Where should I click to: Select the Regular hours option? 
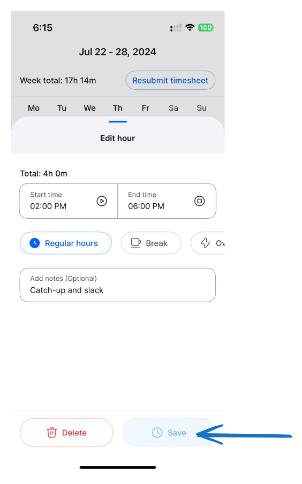(x=65, y=243)
